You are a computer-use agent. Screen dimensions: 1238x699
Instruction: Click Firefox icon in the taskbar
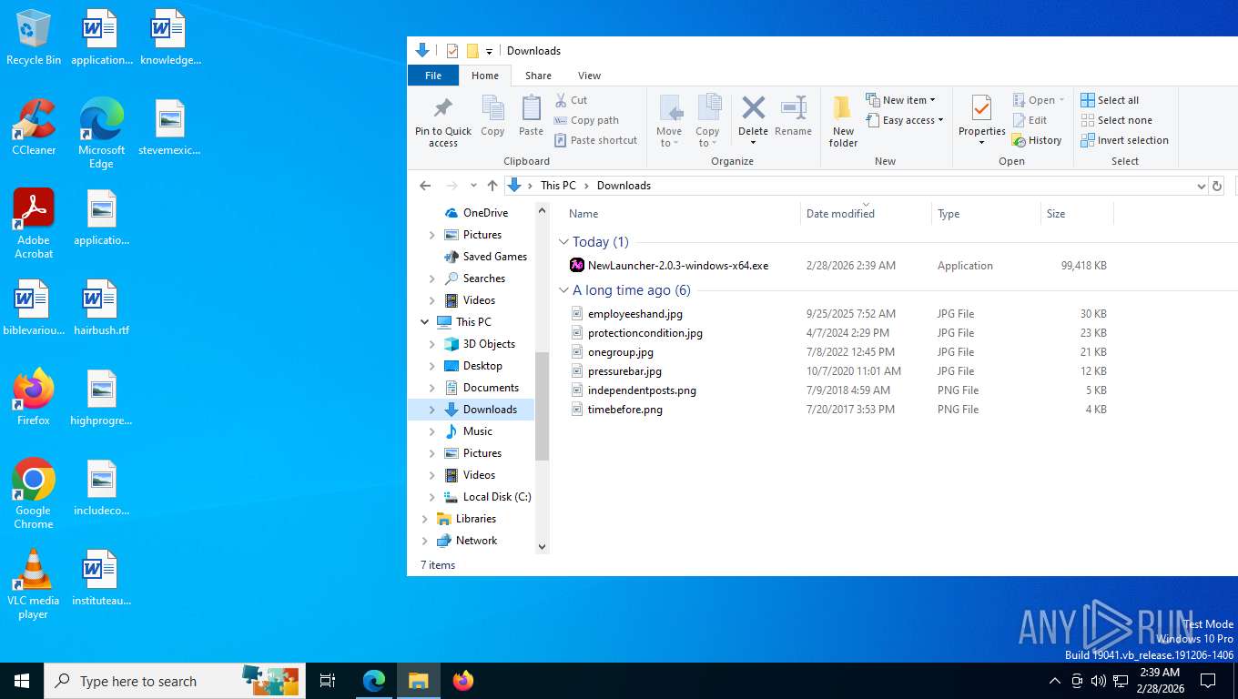click(x=463, y=681)
